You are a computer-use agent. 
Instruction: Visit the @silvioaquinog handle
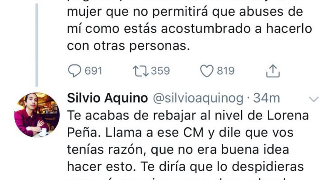click(198, 99)
